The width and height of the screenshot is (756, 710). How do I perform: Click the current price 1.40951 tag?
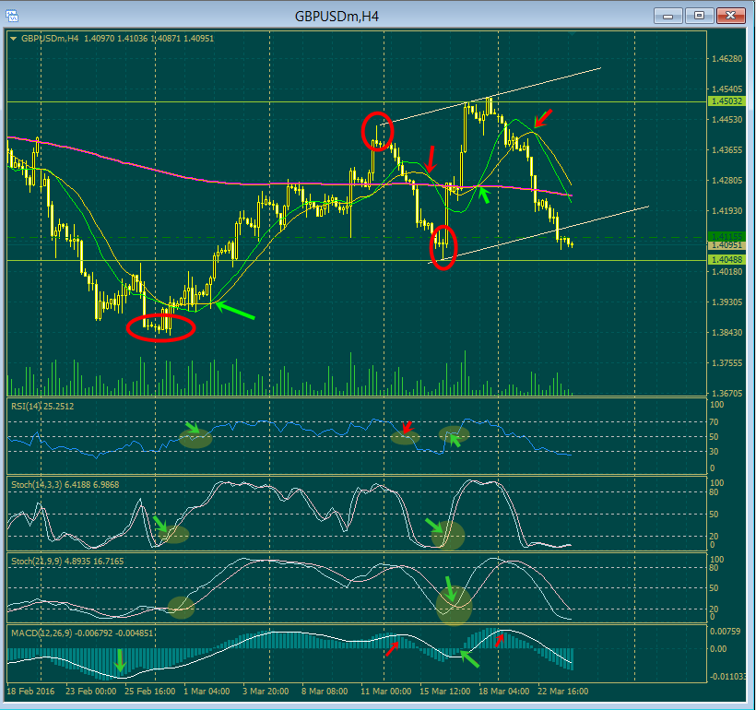pos(726,245)
